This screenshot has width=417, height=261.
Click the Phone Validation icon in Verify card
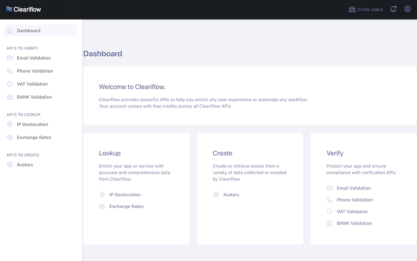(x=330, y=200)
